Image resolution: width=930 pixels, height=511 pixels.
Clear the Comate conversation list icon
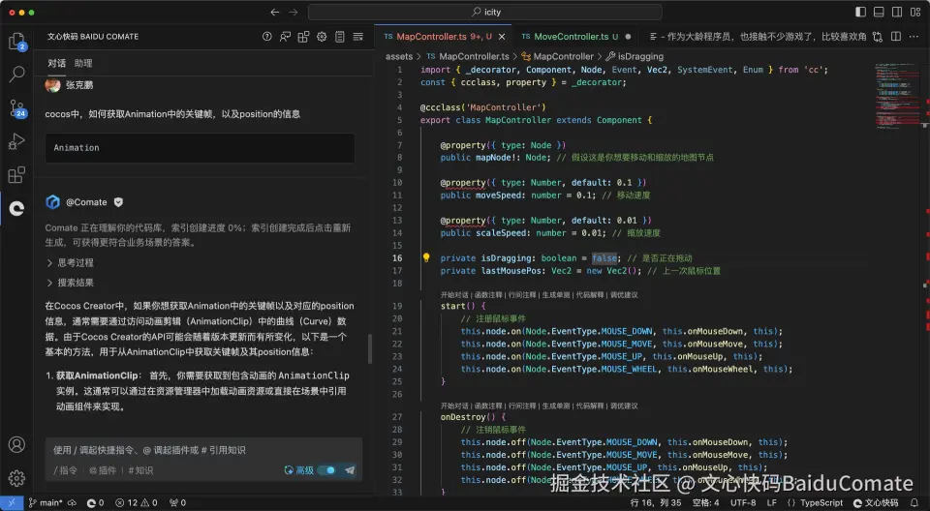358,37
